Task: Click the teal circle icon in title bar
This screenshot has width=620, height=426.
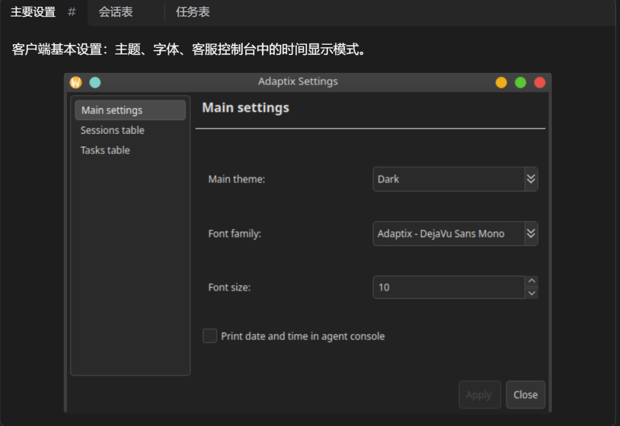Action: pos(95,83)
